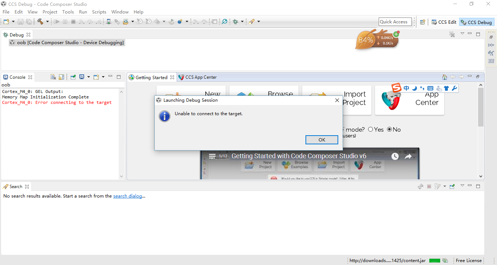Image resolution: width=497 pixels, height=265 pixels.
Task: Click the Clear Console icon
Action: pyautogui.click(x=53, y=77)
